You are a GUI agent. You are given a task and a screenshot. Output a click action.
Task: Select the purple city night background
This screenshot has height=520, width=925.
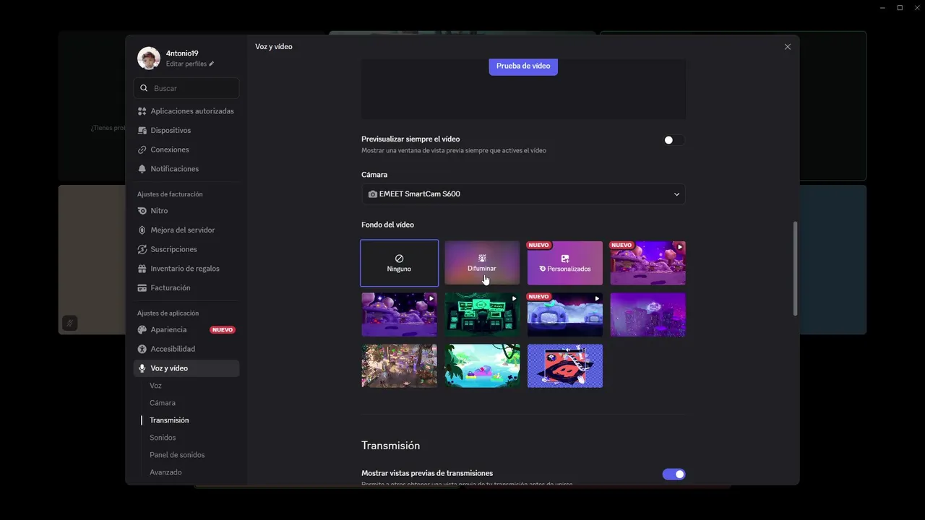(648, 315)
